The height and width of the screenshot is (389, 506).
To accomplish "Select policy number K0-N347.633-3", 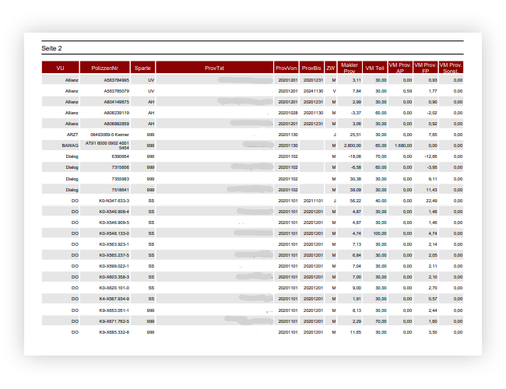I will tap(114, 201).
